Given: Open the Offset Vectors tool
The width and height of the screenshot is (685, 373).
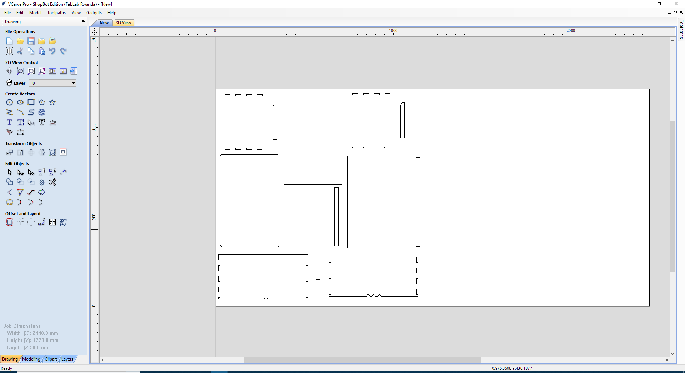Looking at the screenshot, I should [10, 222].
